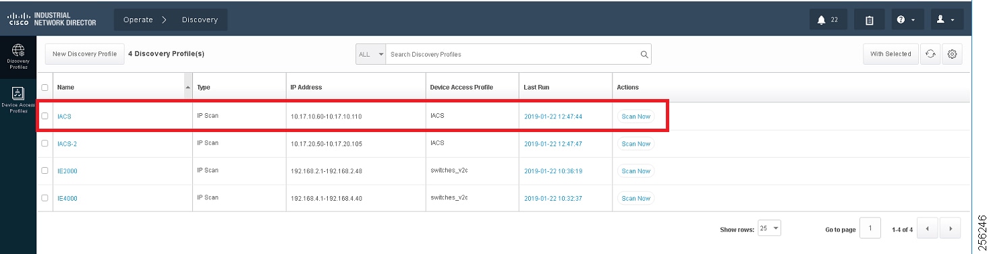Click the Search Discovery Profiles field

513,54
